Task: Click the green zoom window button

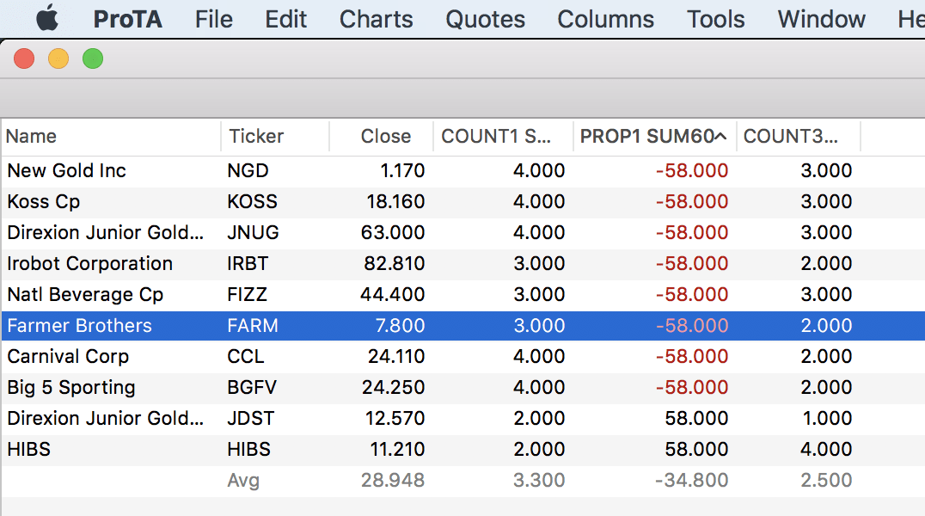Action: (x=93, y=58)
